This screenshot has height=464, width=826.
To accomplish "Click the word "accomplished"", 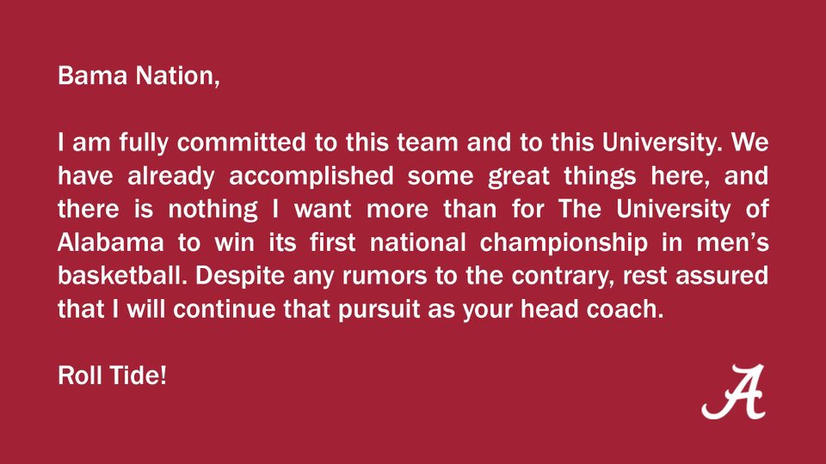I will point(317,175).
